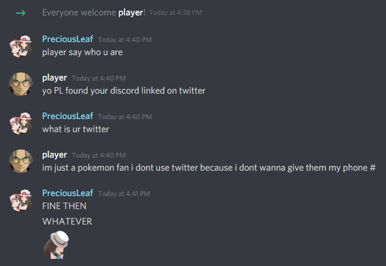This screenshot has height=266, width=386.
Task: Click the 'FINE THEN' message text
Action: point(64,206)
